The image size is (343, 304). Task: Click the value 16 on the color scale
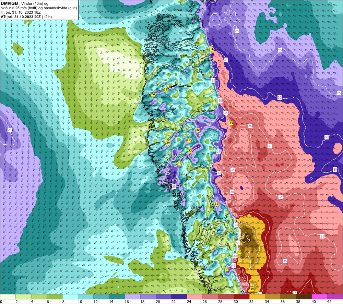click(x=127, y=302)
